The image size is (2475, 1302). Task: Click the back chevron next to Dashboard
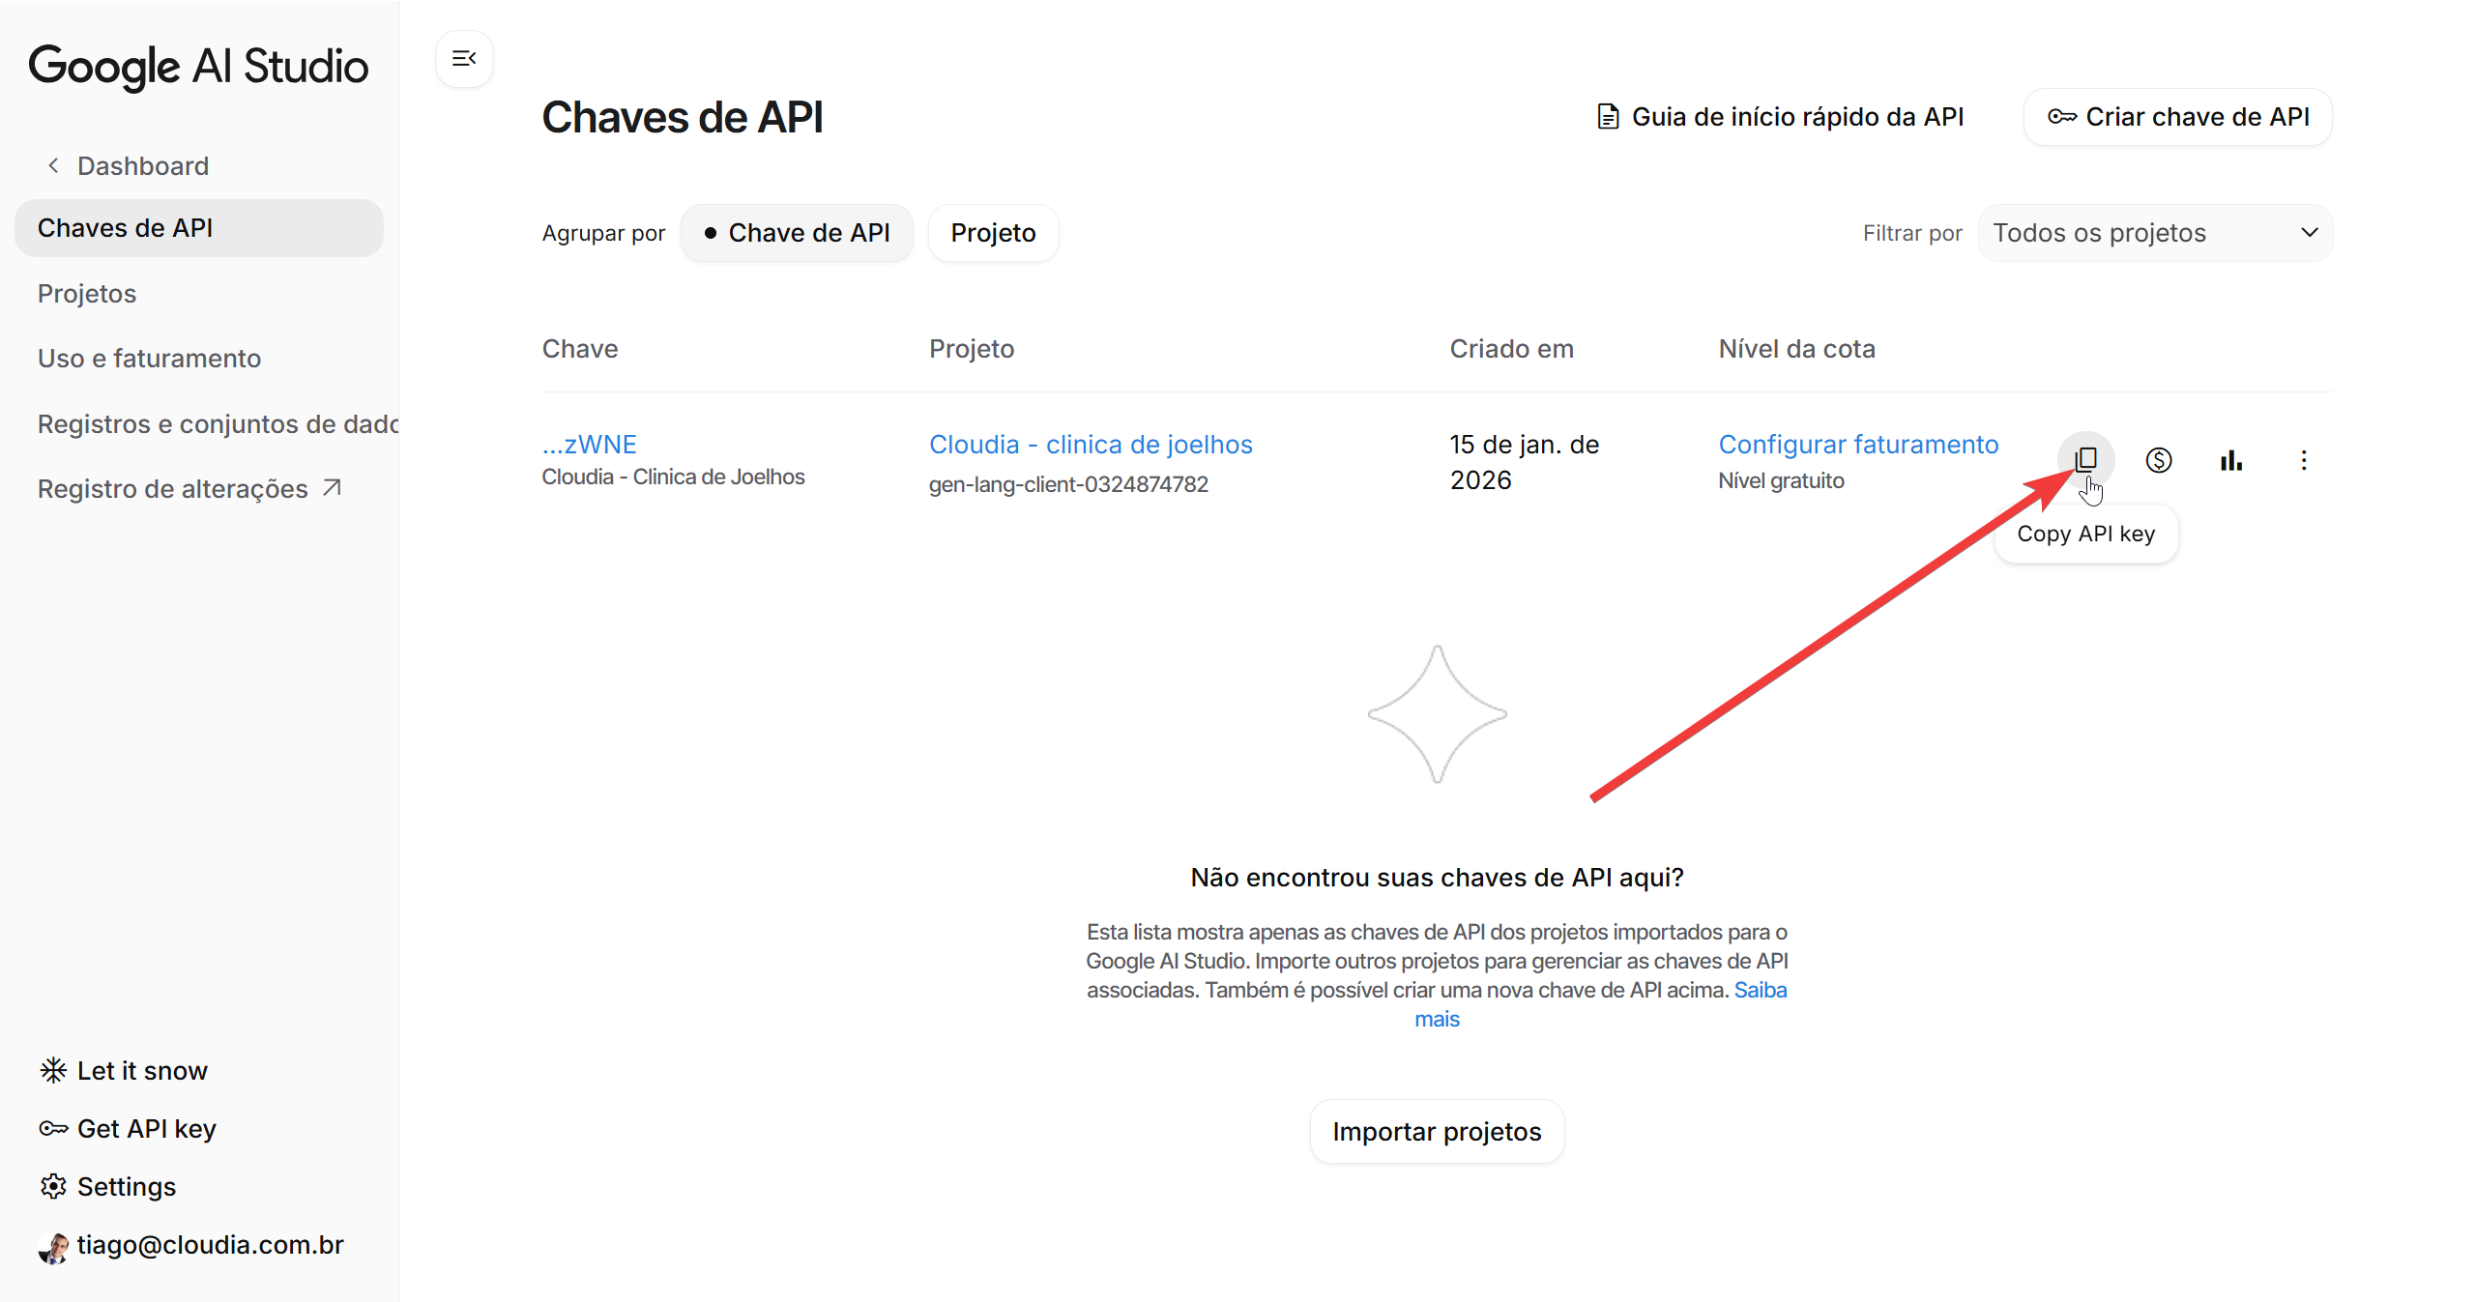[x=54, y=165]
